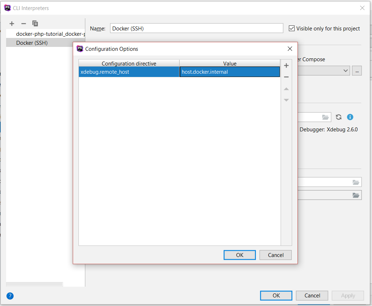Click the Configuration directive column header

coord(129,63)
